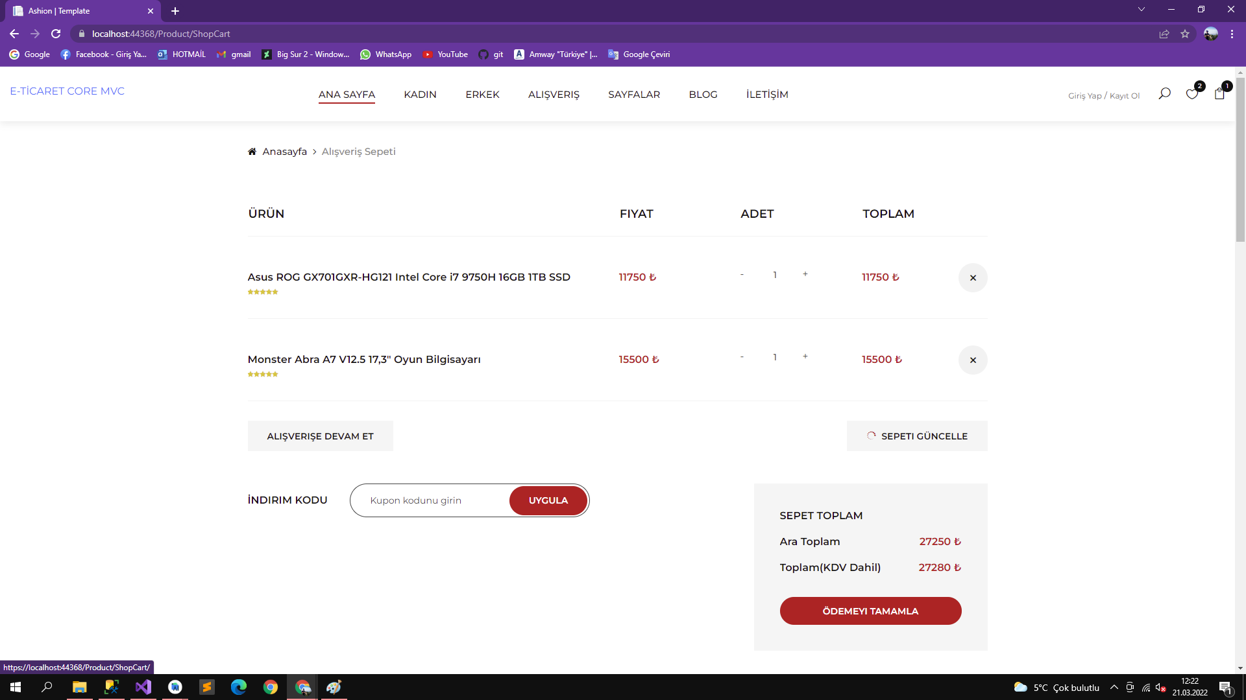Open the search magnifier icon in header
The image size is (1246, 700).
tap(1164, 94)
